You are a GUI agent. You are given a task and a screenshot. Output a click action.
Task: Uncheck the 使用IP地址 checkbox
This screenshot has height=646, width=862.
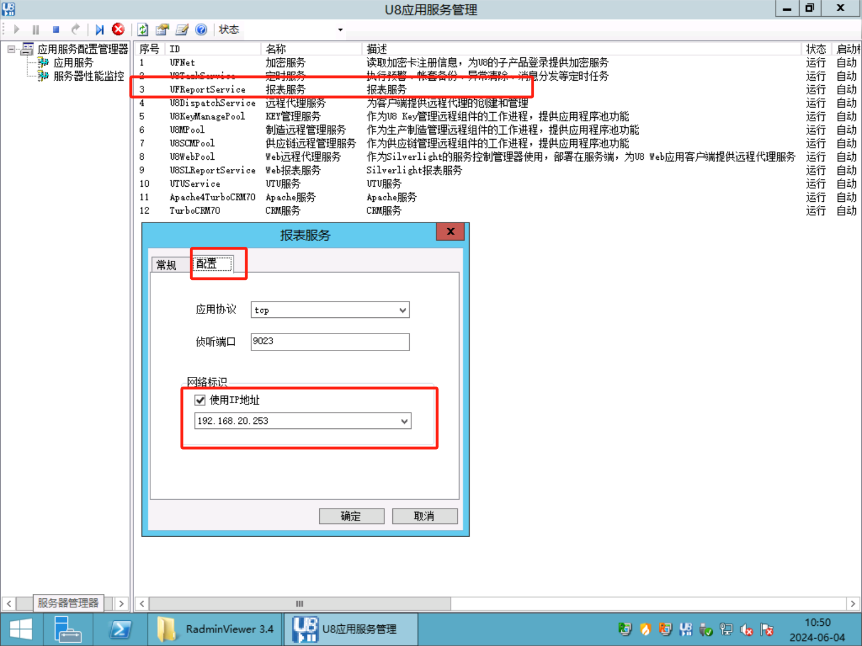click(200, 400)
